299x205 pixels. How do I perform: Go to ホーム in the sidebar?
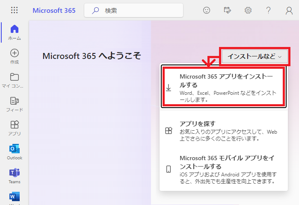15,32
